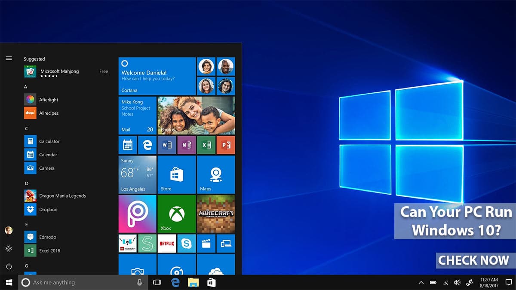This screenshot has width=516, height=290.
Task: Open Settings gear in Start menu
Action: point(9,248)
